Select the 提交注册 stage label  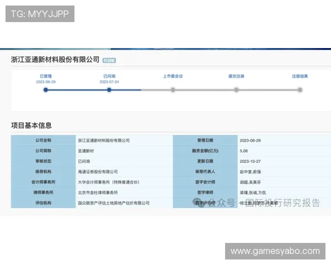click(236, 76)
